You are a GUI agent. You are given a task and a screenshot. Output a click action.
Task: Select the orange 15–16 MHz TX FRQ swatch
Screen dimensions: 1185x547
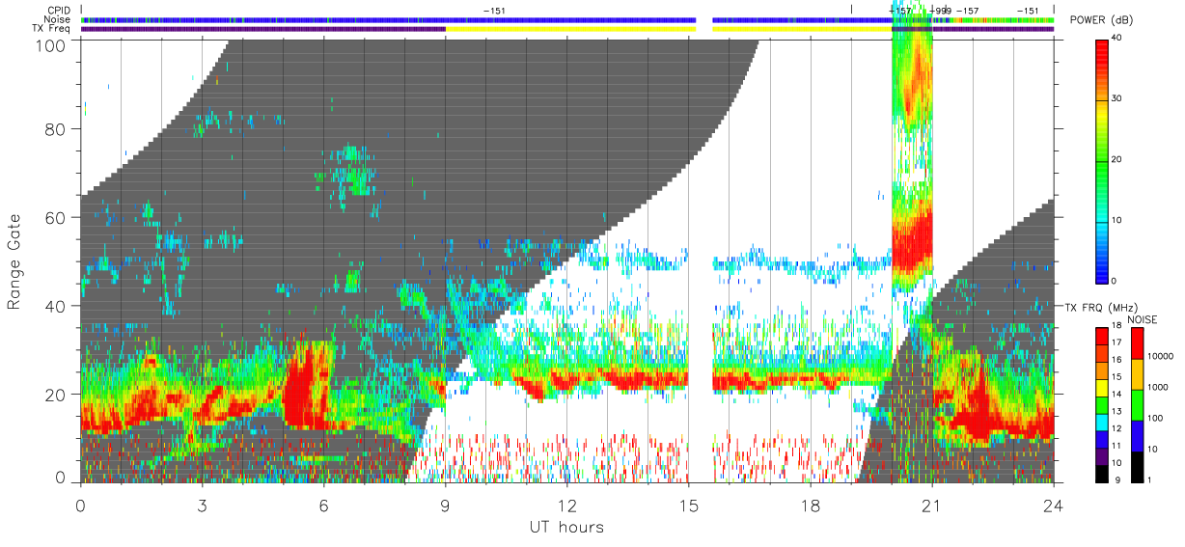[x=1102, y=371]
